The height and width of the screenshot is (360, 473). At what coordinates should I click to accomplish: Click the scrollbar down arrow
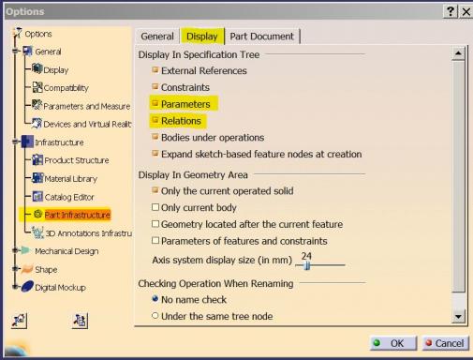pyautogui.click(x=458, y=317)
